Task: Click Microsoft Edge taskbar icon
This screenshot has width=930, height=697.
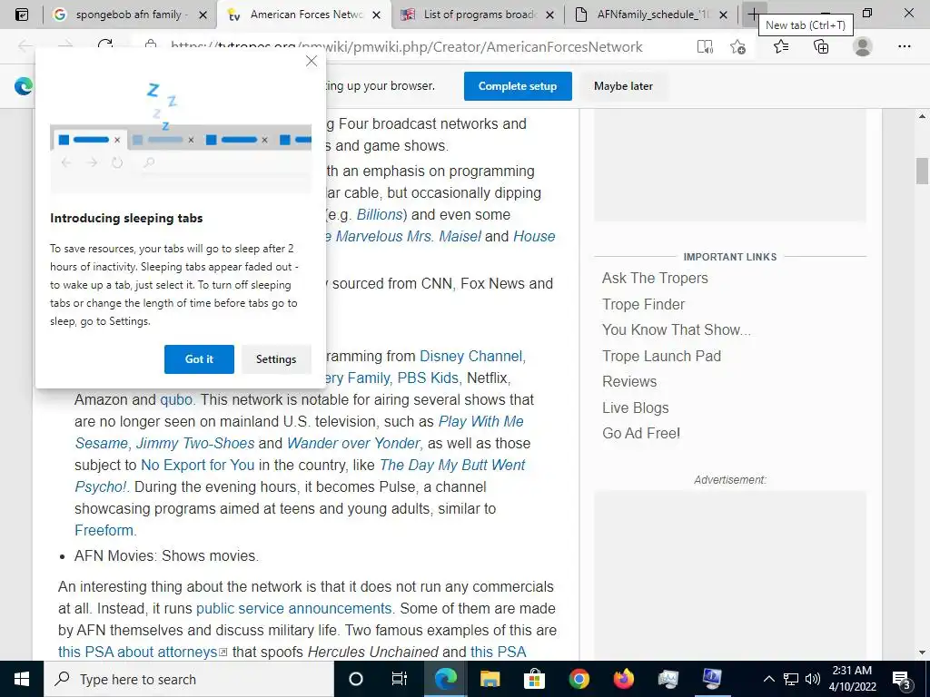Action: [x=445, y=679]
